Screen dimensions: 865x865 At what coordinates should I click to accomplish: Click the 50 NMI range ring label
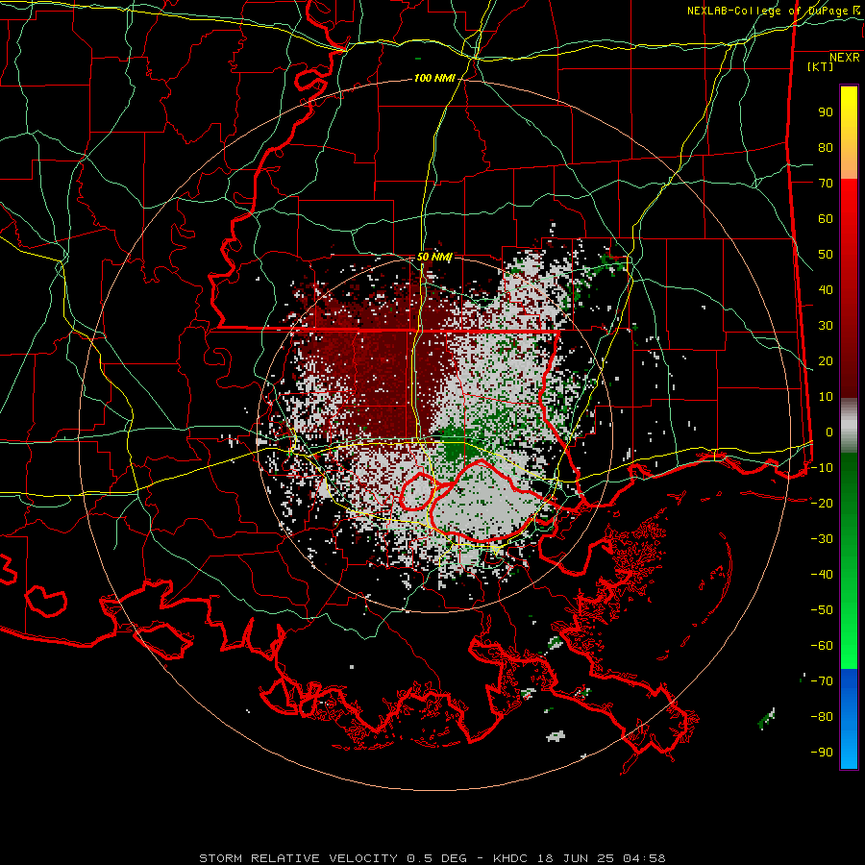coord(434,257)
